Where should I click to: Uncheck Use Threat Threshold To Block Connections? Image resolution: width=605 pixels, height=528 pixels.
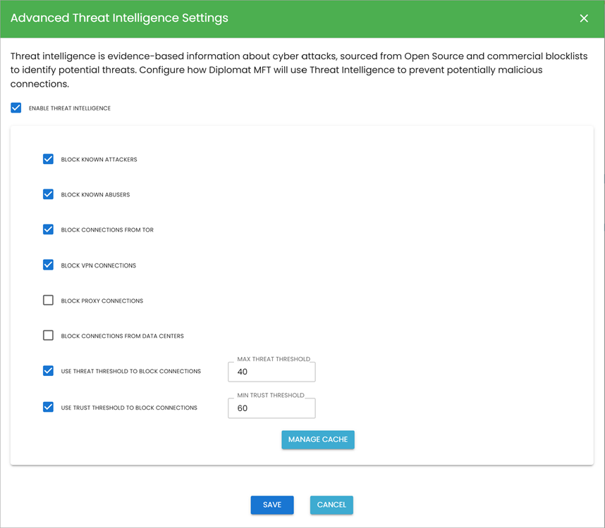pos(48,371)
